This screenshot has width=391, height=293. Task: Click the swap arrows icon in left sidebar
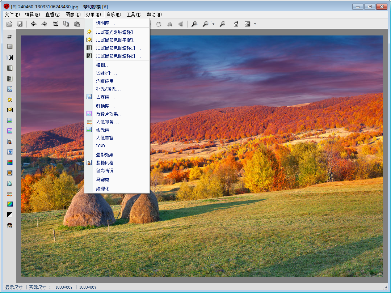[x=10, y=36]
